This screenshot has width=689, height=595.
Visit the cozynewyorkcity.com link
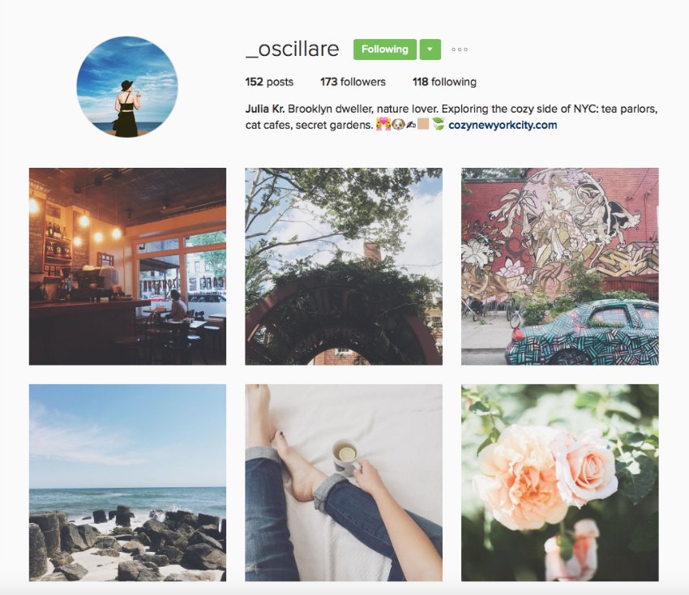(x=503, y=125)
